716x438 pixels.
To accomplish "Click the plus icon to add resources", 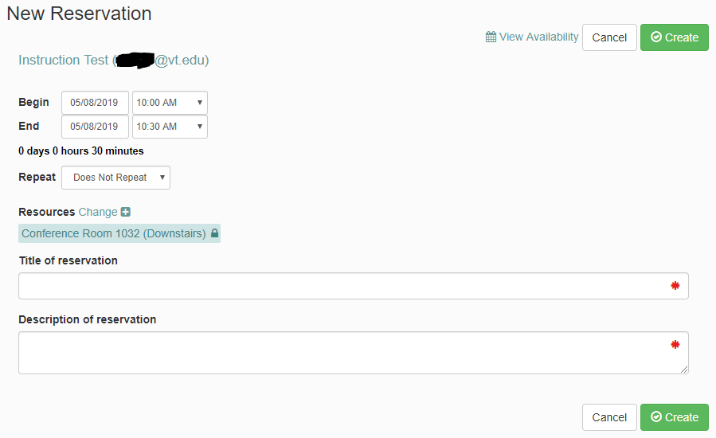I will click(125, 213).
